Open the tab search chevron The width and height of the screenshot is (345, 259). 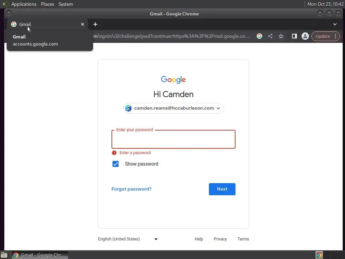point(335,24)
